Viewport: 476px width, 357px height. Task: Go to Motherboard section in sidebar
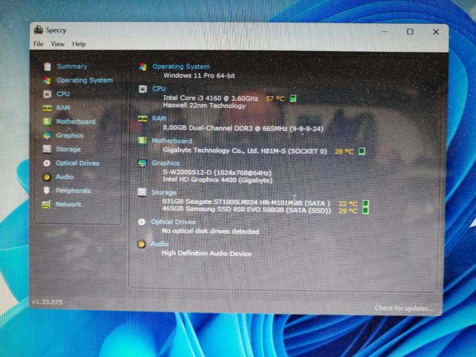click(76, 122)
